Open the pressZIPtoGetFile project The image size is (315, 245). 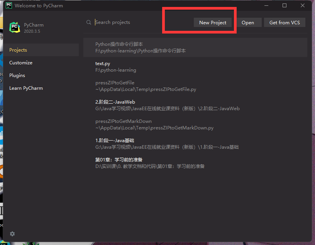click(195, 86)
